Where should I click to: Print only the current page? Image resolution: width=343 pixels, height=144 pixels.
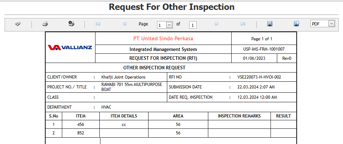(71, 24)
